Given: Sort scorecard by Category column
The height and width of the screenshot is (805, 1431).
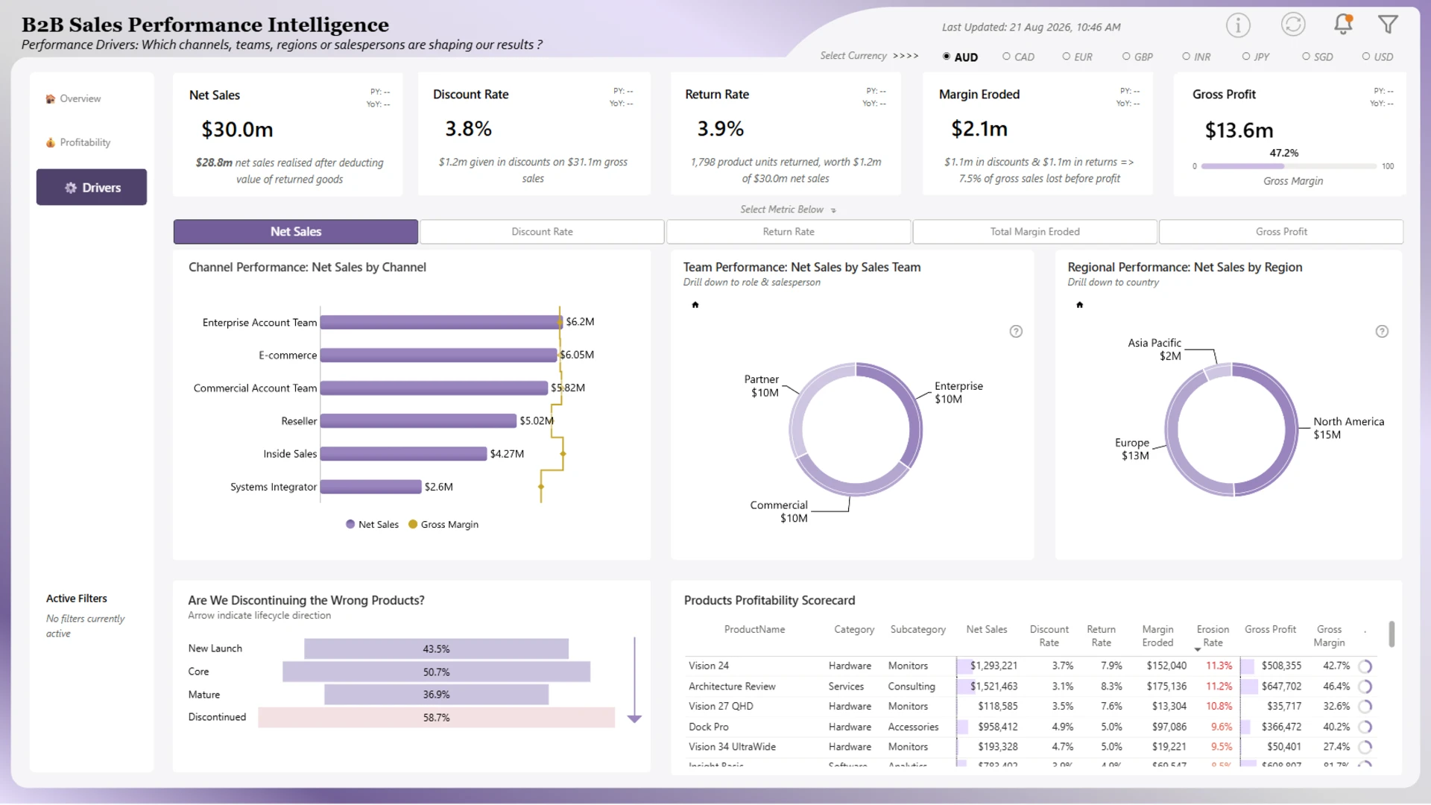Looking at the screenshot, I should [x=854, y=630].
